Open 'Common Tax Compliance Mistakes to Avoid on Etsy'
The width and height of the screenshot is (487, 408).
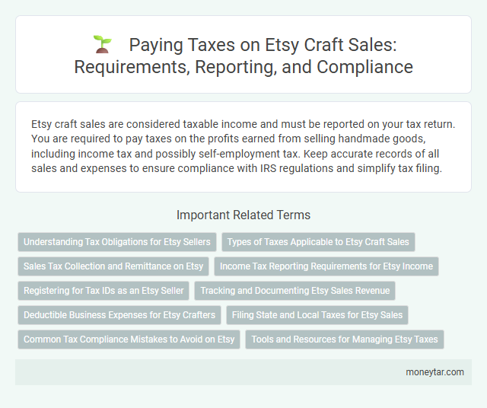(x=129, y=339)
